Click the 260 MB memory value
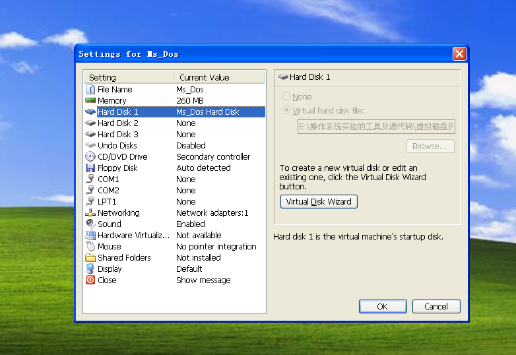This screenshot has width=516, height=355. pos(190,101)
